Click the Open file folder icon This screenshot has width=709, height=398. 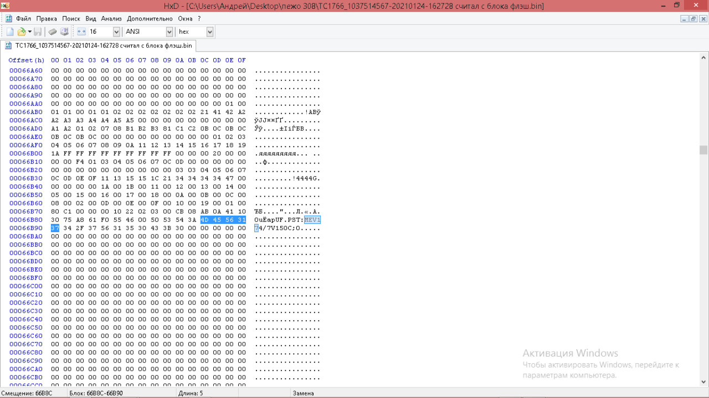(21, 32)
